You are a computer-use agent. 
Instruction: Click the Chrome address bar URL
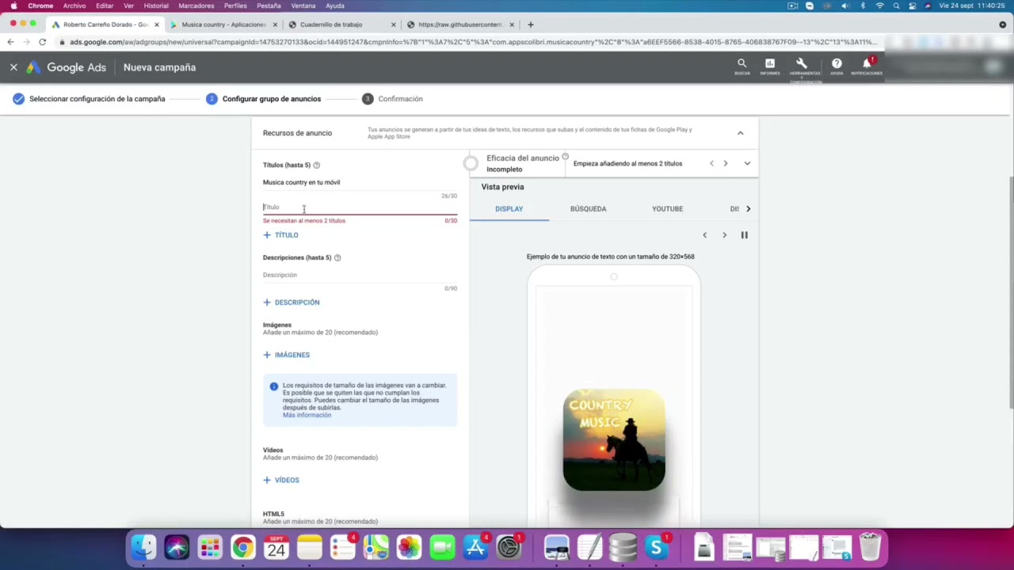(472, 42)
